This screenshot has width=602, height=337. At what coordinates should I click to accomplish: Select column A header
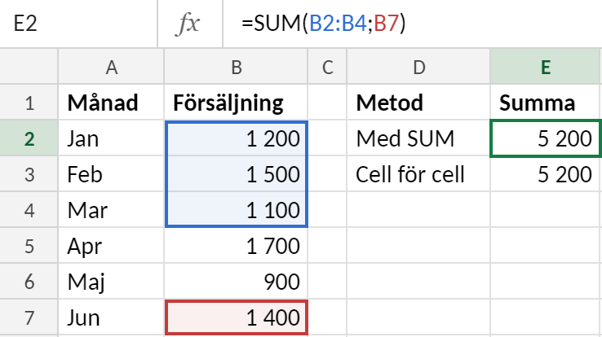tap(111, 67)
